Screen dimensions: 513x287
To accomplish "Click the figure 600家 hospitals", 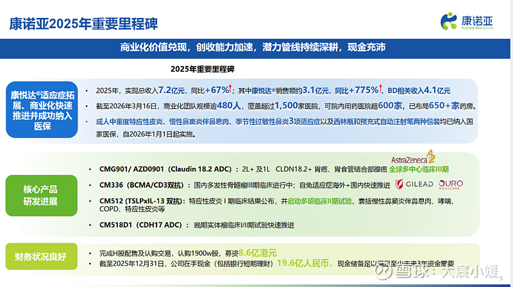I will click(x=390, y=106).
